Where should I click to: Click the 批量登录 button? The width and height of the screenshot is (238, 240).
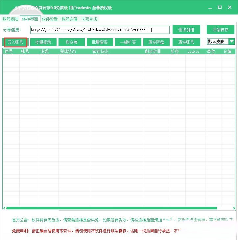click(43, 42)
